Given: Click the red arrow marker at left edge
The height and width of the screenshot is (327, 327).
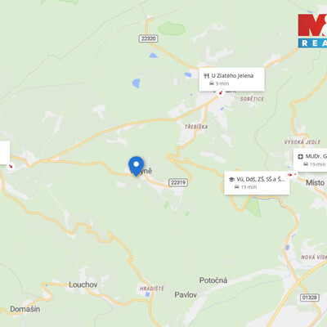Looking at the screenshot, I should click(11, 166).
